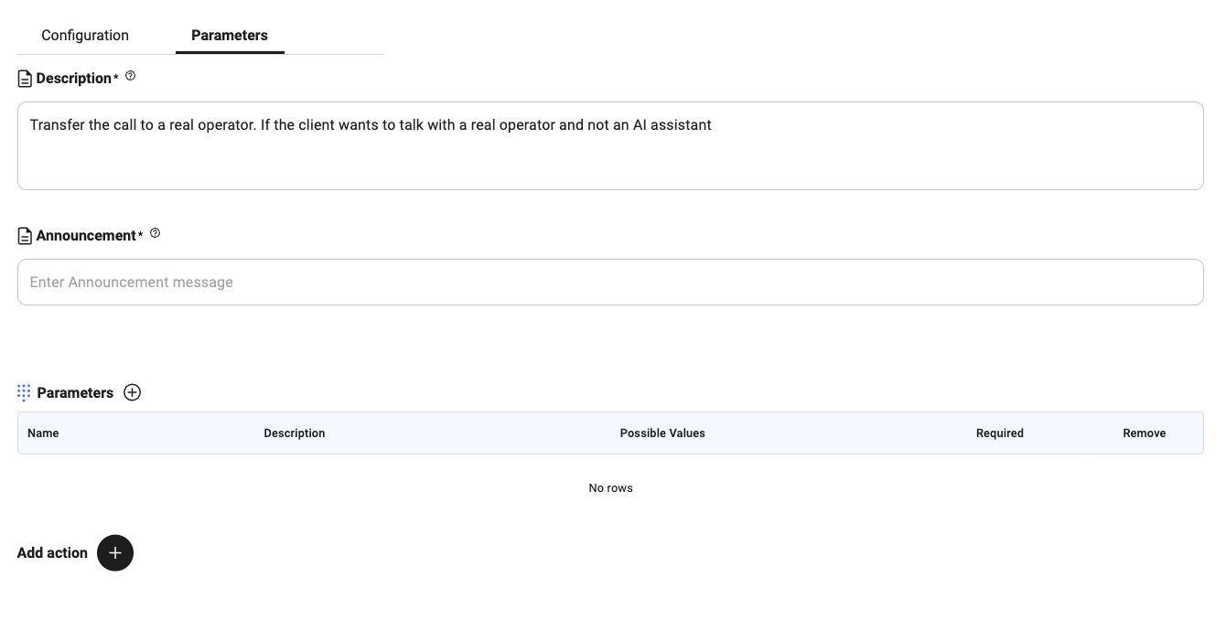Click the Remove column header

click(x=1145, y=433)
